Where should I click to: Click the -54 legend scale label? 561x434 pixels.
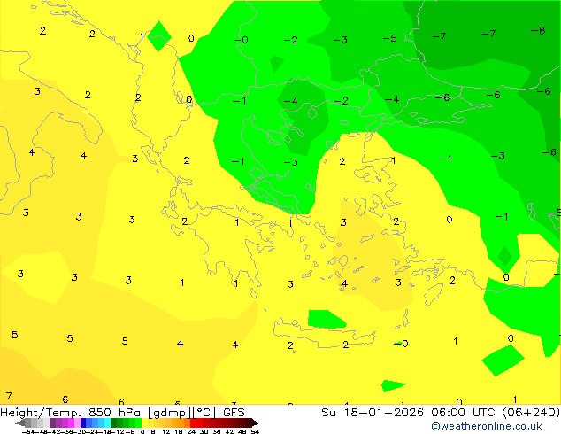pos(28,431)
